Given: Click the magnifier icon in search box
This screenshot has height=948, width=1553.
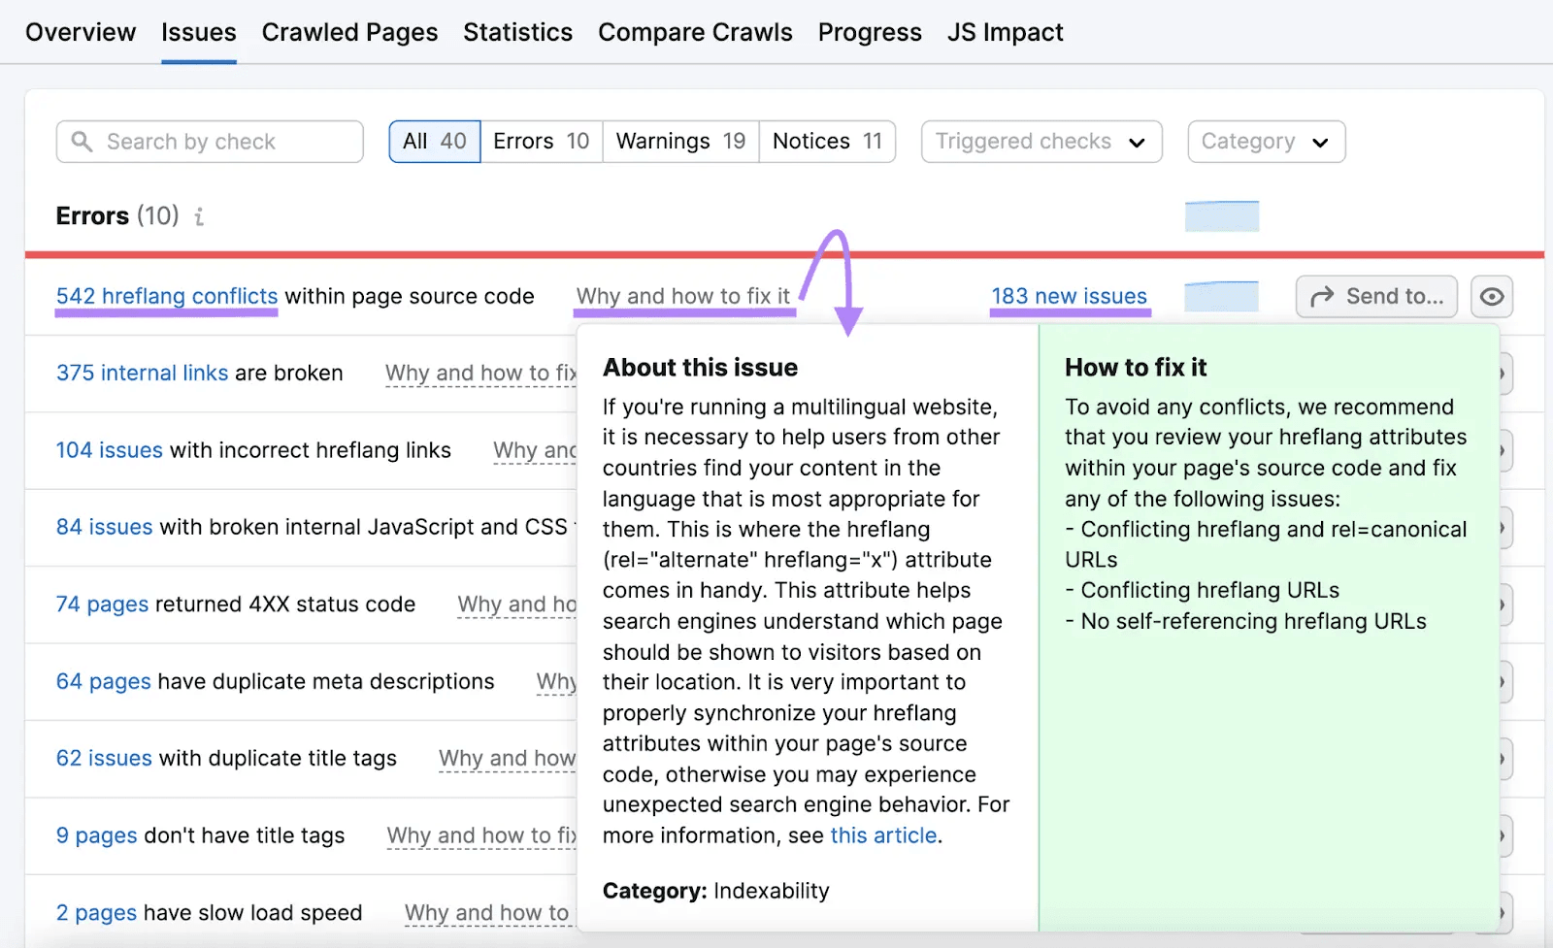Looking at the screenshot, I should click(x=83, y=142).
